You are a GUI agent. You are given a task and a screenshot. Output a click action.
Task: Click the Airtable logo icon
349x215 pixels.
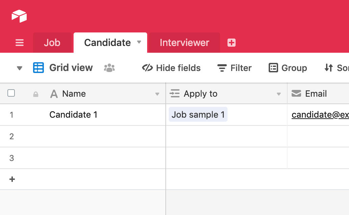coord(19,16)
